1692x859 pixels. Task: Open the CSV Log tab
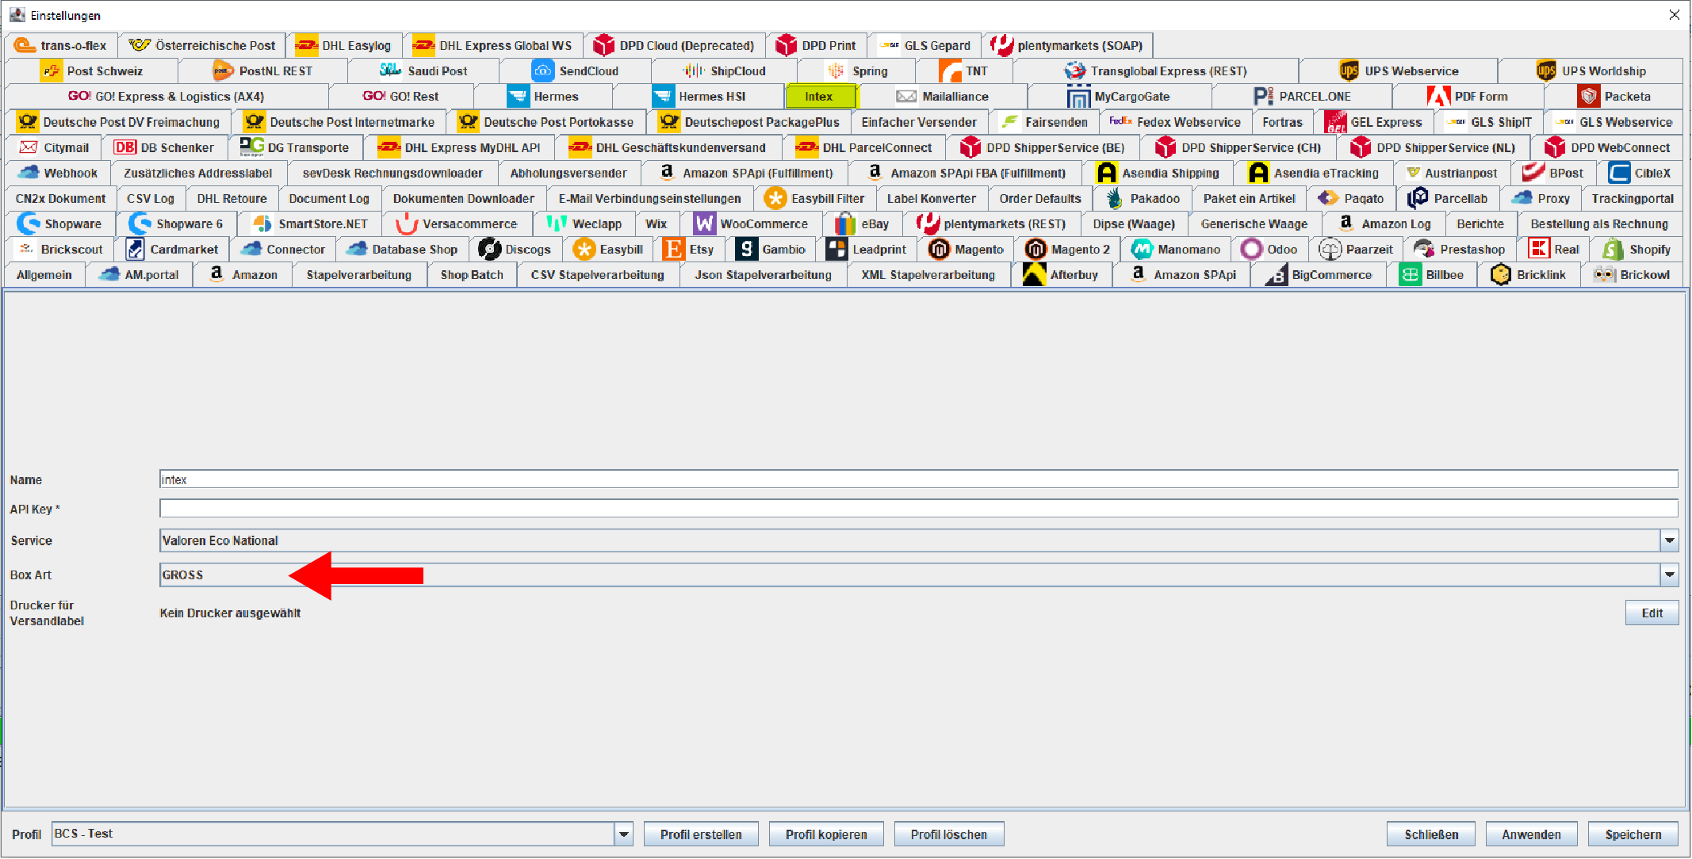(151, 199)
